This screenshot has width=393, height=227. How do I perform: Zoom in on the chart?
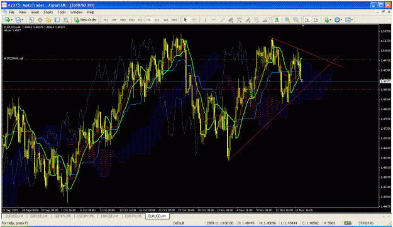click(x=287, y=19)
